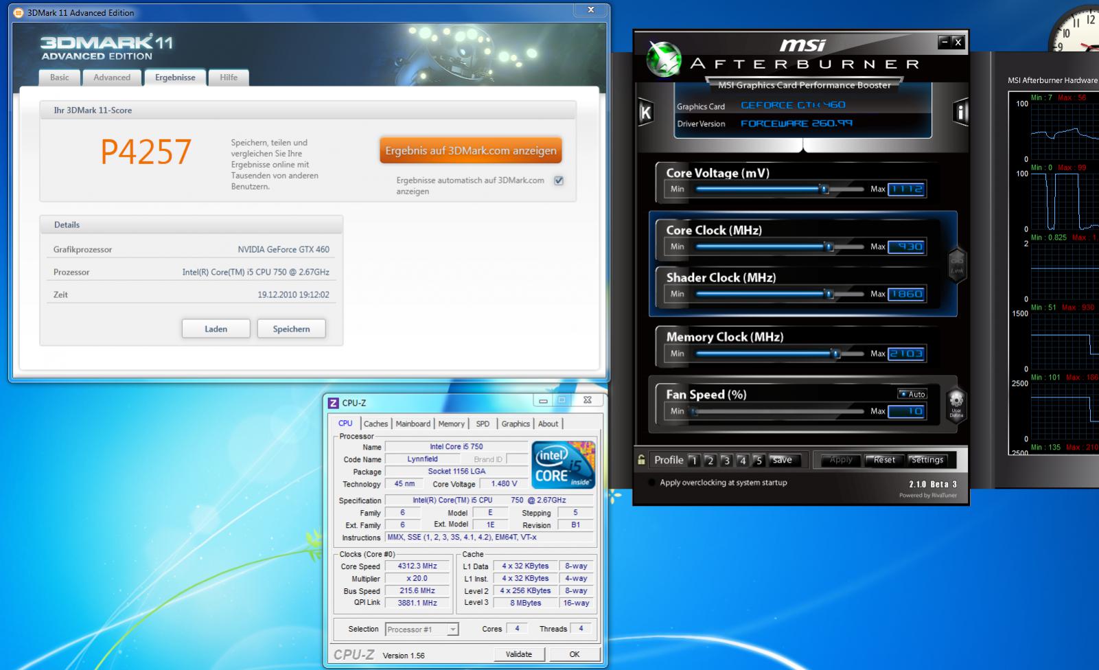Open MSI Kombustor via the K button
This screenshot has height=670, width=1099.
[x=645, y=113]
